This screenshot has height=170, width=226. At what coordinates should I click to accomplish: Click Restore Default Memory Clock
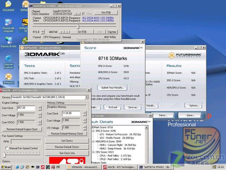(67, 133)
